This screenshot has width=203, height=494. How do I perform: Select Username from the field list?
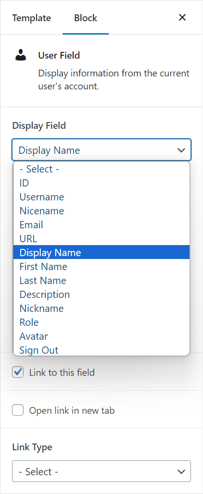tap(101, 197)
